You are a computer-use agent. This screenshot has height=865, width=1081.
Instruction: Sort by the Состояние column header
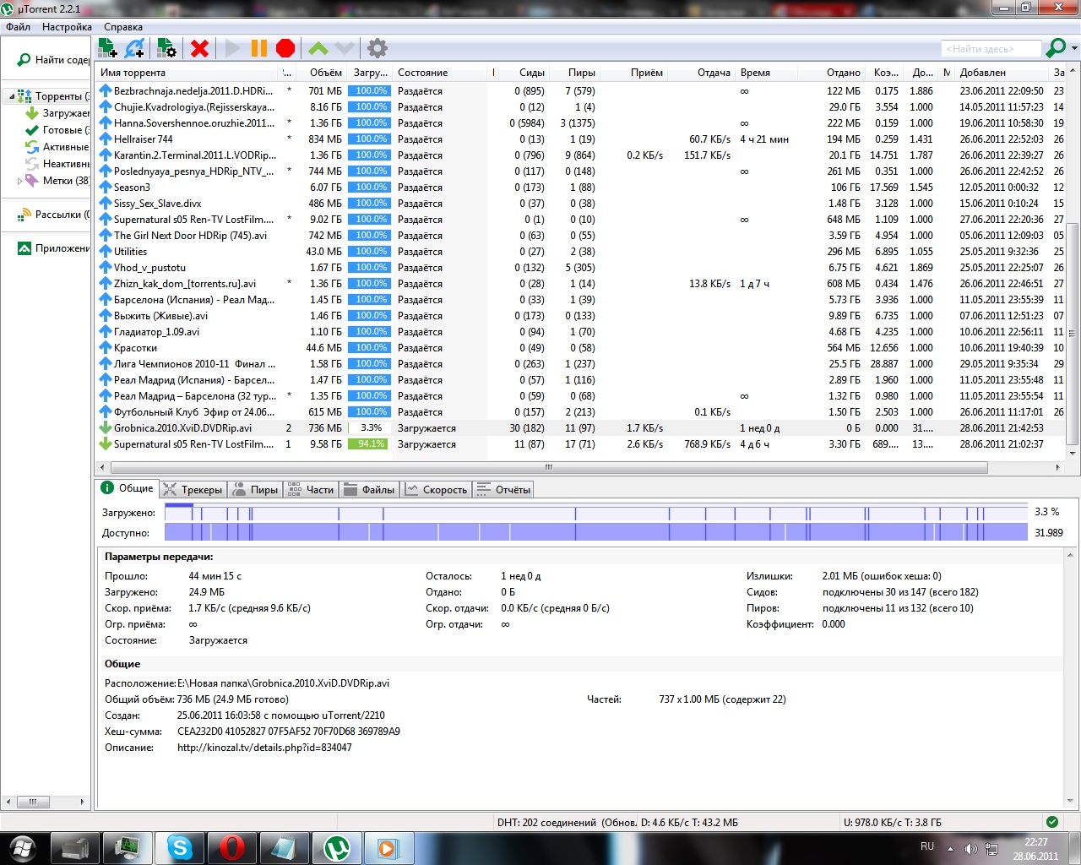pos(440,73)
